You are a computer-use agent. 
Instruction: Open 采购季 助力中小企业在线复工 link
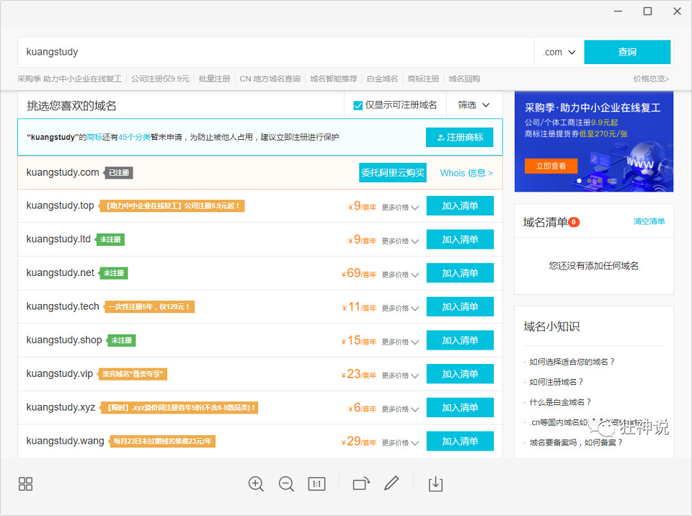[x=69, y=79]
